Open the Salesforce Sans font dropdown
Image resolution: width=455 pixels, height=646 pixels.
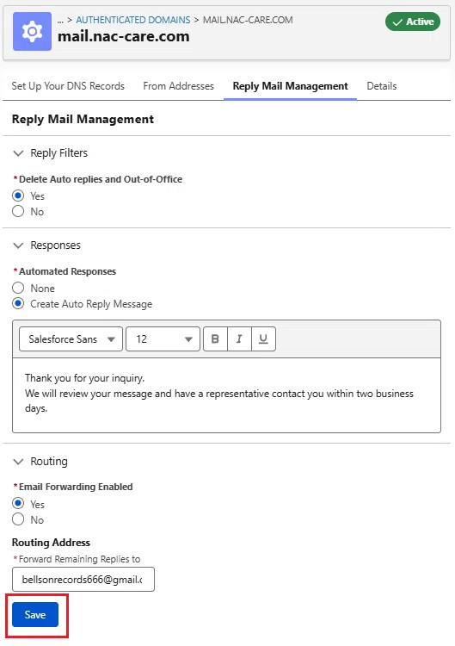(x=71, y=339)
